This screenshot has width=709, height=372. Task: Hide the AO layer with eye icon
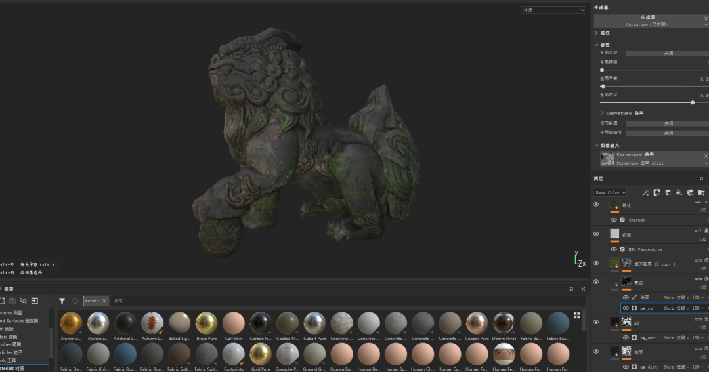[596, 322]
